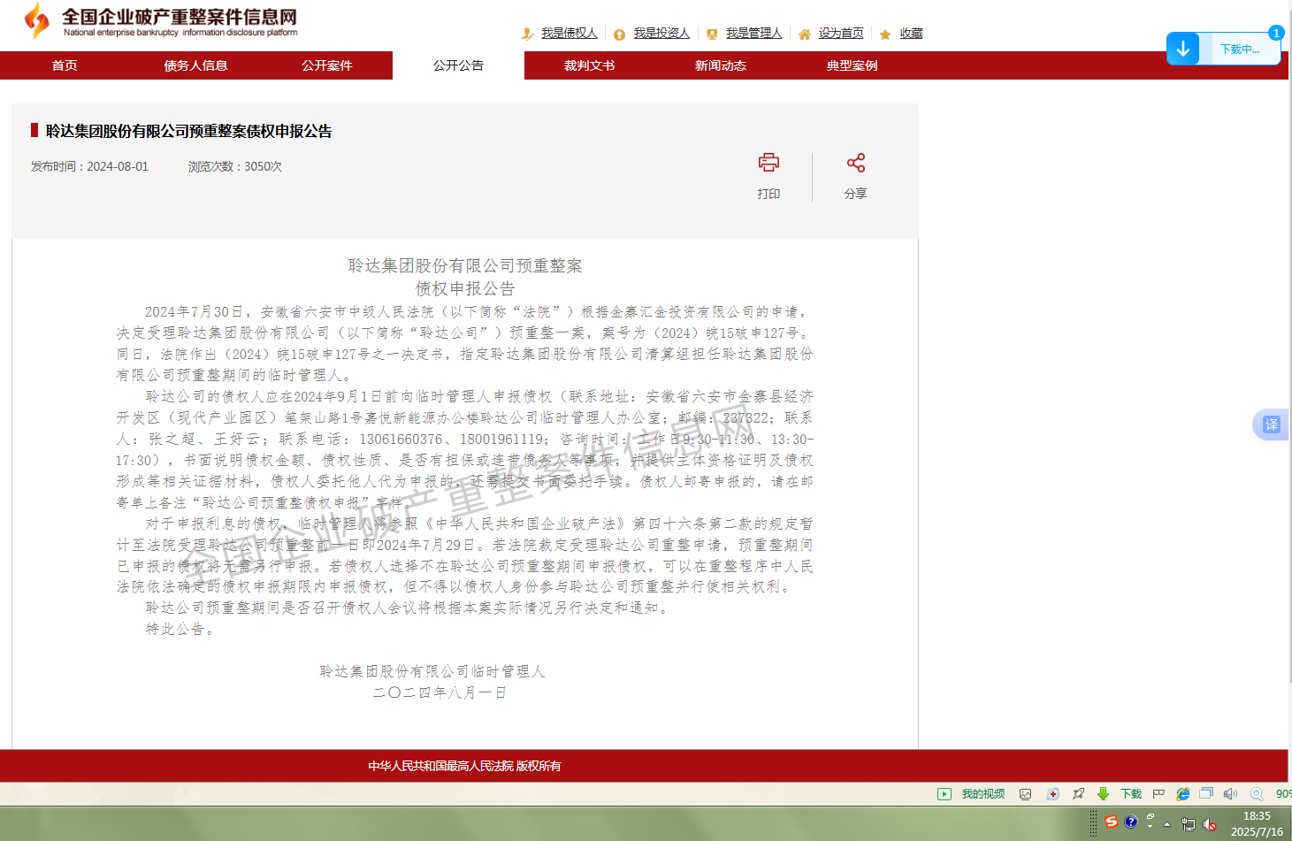The height and width of the screenshot is (841, 1292).
Task: Click the 设为首页 link
Action: pos(841,34)
